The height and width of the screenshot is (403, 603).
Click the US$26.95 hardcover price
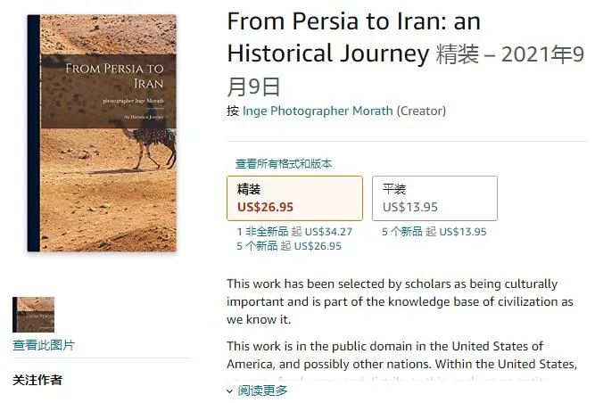pyautogui.click(x=265, y=207)
